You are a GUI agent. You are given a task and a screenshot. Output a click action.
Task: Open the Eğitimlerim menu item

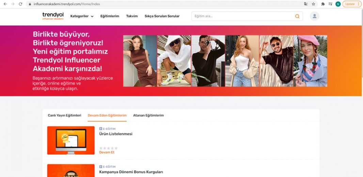pyautogui.click(x=110, y=16)
